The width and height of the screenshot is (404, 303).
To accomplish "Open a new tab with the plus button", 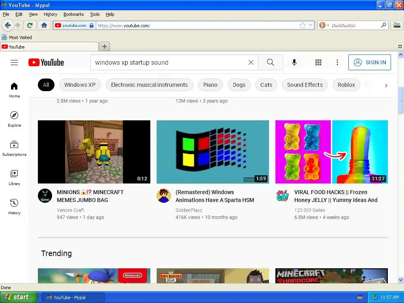I will tap(104, 47).
